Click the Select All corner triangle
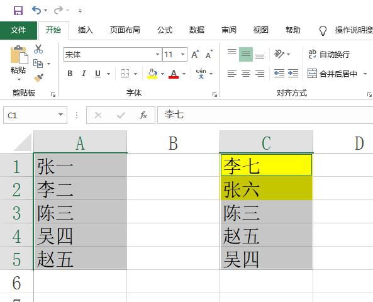373x302 pixels. point(22,142)
